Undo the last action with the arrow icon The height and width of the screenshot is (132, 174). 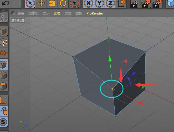tap(5, 3)
